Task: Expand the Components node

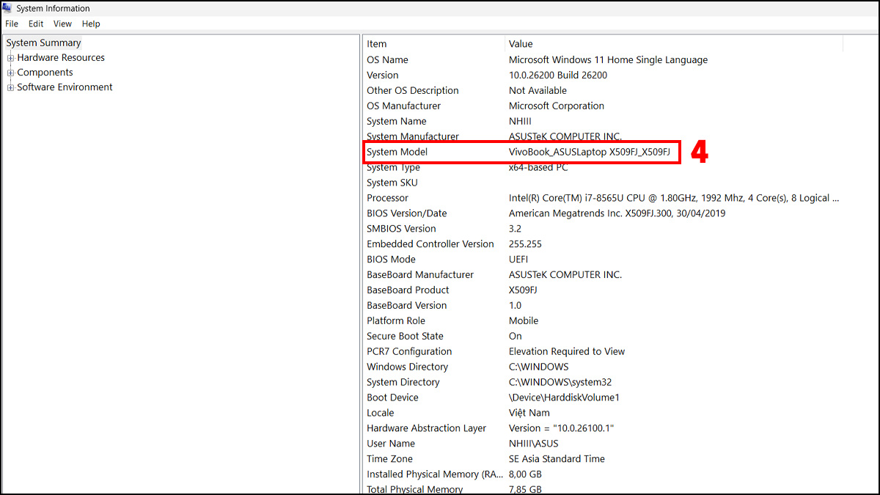Action: (11, 73)
